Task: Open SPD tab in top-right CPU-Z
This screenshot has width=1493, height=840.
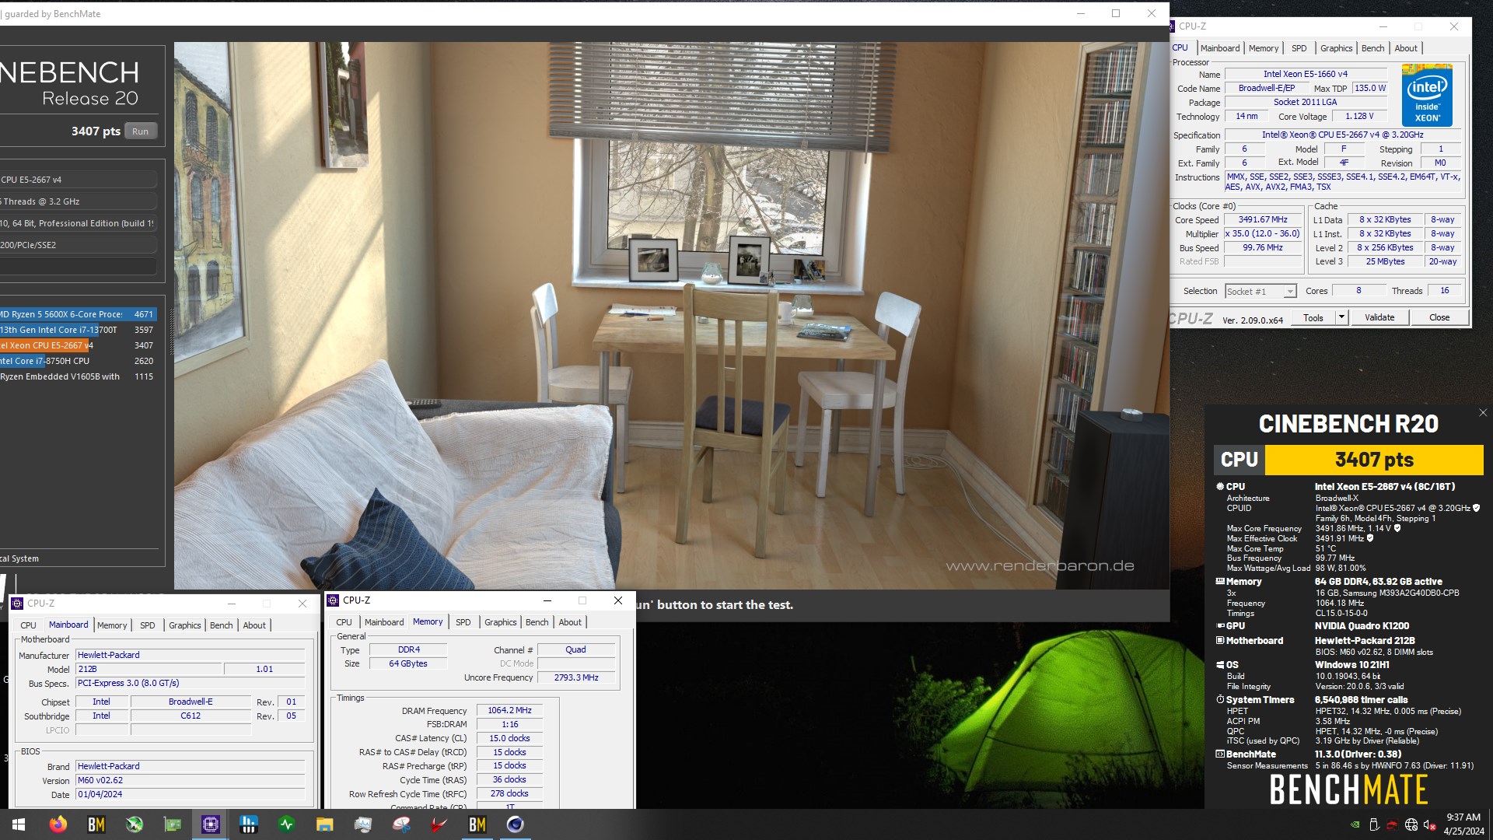Action: point(1299,48)
